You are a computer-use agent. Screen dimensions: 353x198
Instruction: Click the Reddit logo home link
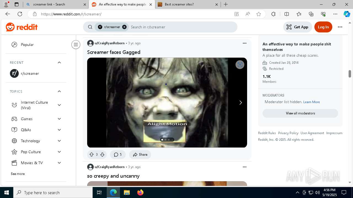click(x=22, y=27)
